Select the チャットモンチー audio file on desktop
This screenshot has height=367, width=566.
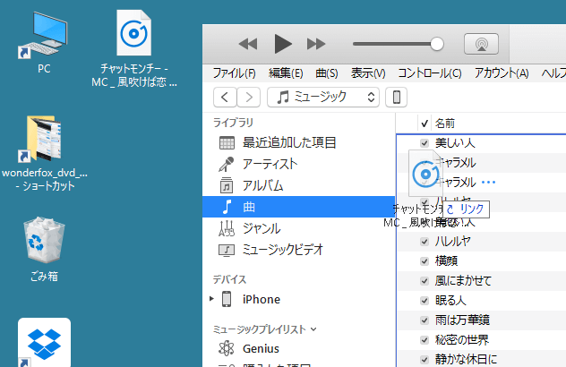(134, 48)
